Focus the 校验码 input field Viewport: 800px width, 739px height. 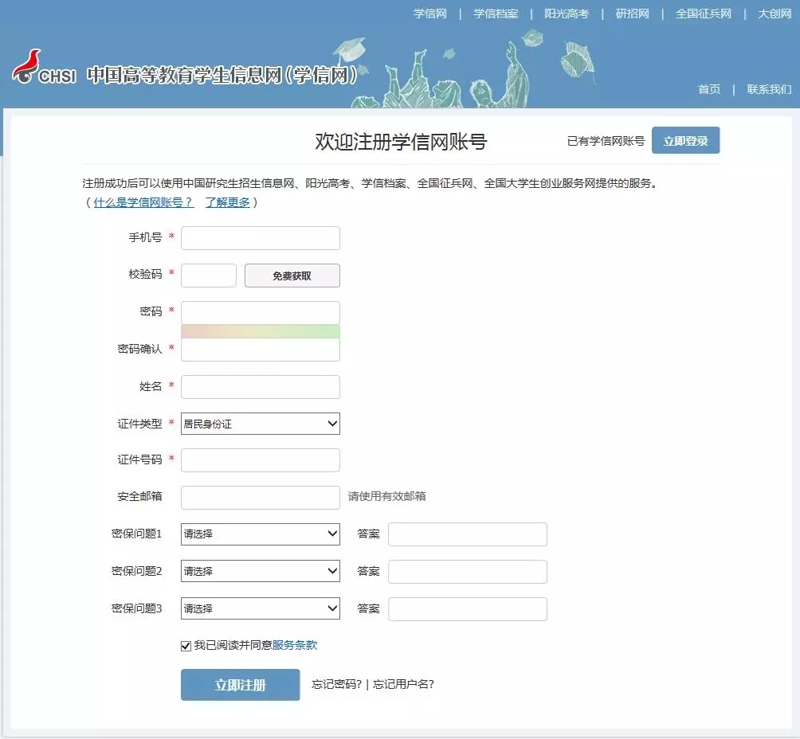(209, 276)
